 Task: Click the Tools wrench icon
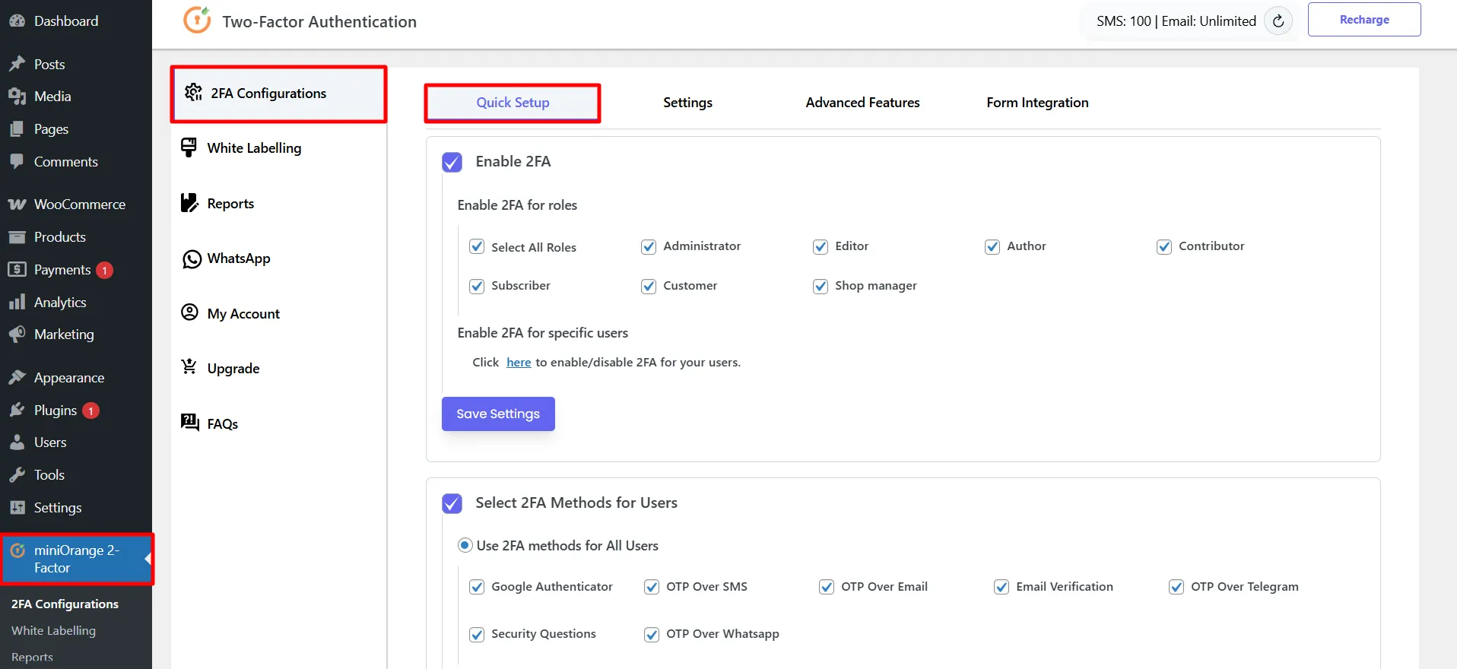click(17, 475)
